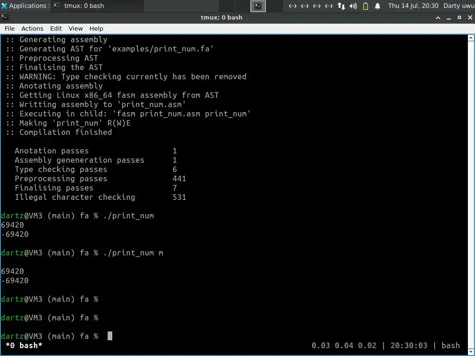Click the './print_num m' command text

133,253
